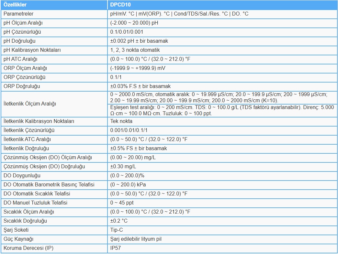Select the 'pH Çözünürlüğü' label
This screenshot has width=338, height=254.
pyautogui.click(x=22, y=32)
